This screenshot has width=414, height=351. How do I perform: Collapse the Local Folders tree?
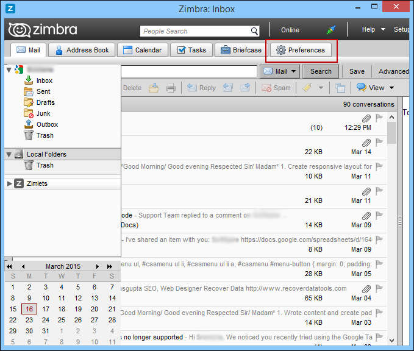coord(9,154)
